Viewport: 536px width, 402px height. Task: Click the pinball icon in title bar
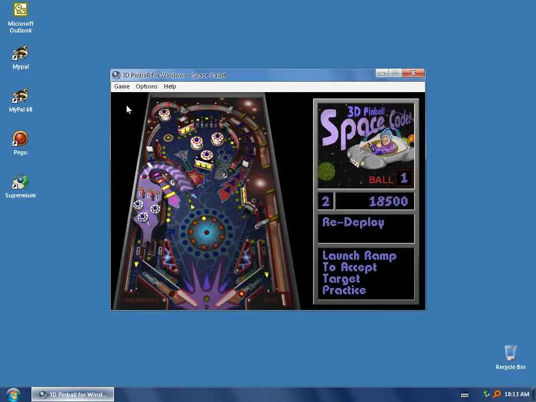pos(116,75)
